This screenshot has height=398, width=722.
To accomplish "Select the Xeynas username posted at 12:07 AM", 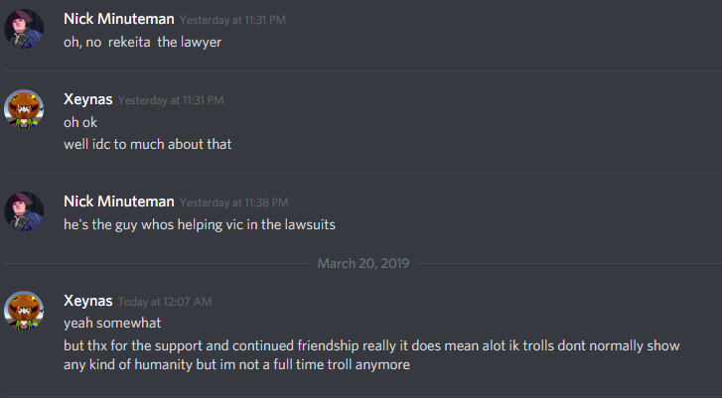I will pos(87,300).
